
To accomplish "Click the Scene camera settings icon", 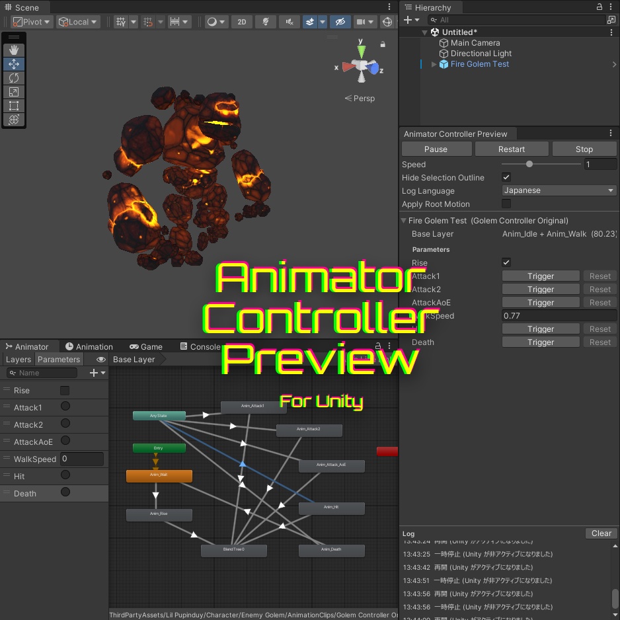I will tap(361, 22).
